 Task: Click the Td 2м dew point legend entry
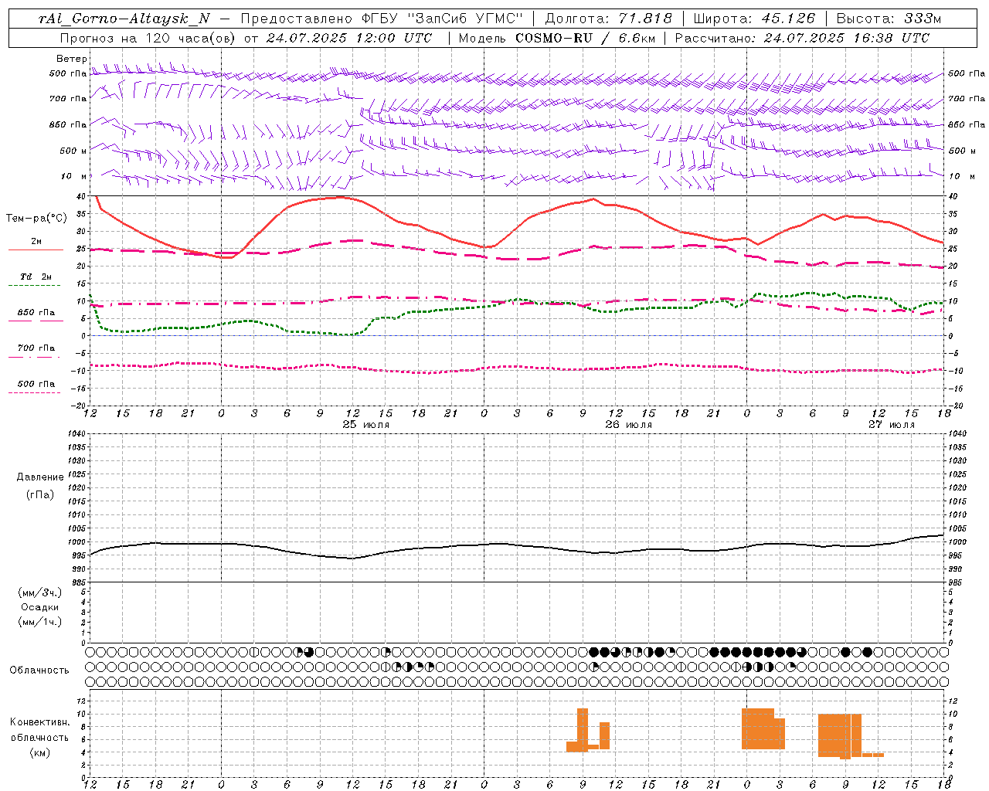tap(36, 277)
